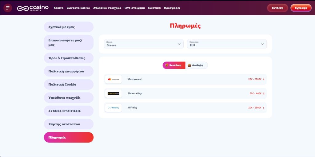This screenshot has width=315, height=157.
Task: Open the hamburger menu icon
Action: pyautogui.click(x=8, y=8)
